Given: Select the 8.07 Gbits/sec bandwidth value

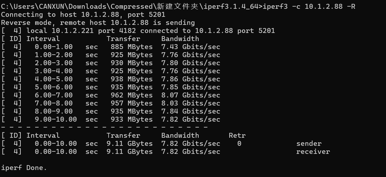Looking at the screenshot, I should (191, 95).
